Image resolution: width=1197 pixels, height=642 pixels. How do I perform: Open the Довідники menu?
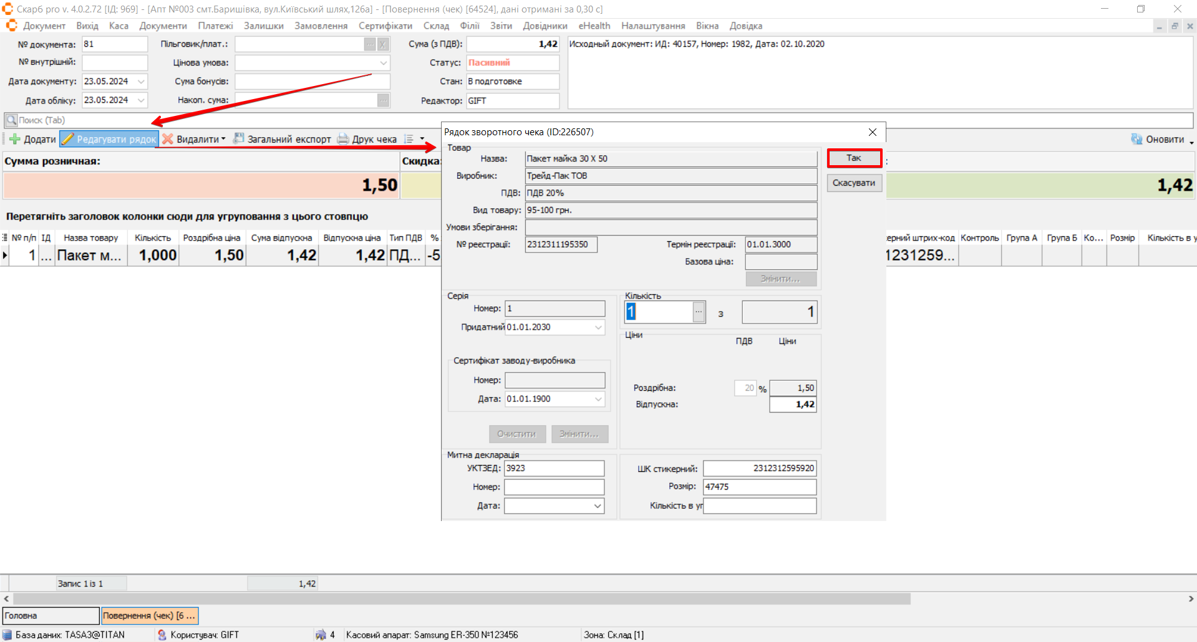coord(545,26)
